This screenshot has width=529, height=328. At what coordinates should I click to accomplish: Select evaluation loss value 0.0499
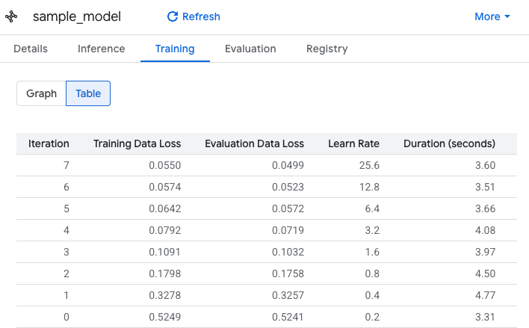[288, 165]
